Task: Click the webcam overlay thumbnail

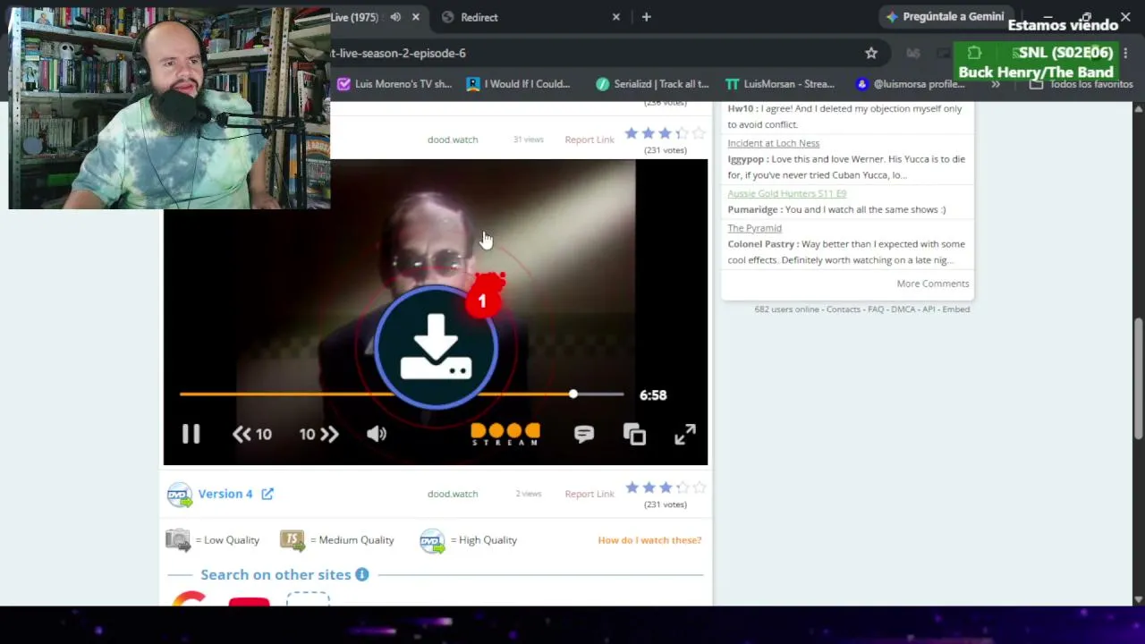Action: 169,108
